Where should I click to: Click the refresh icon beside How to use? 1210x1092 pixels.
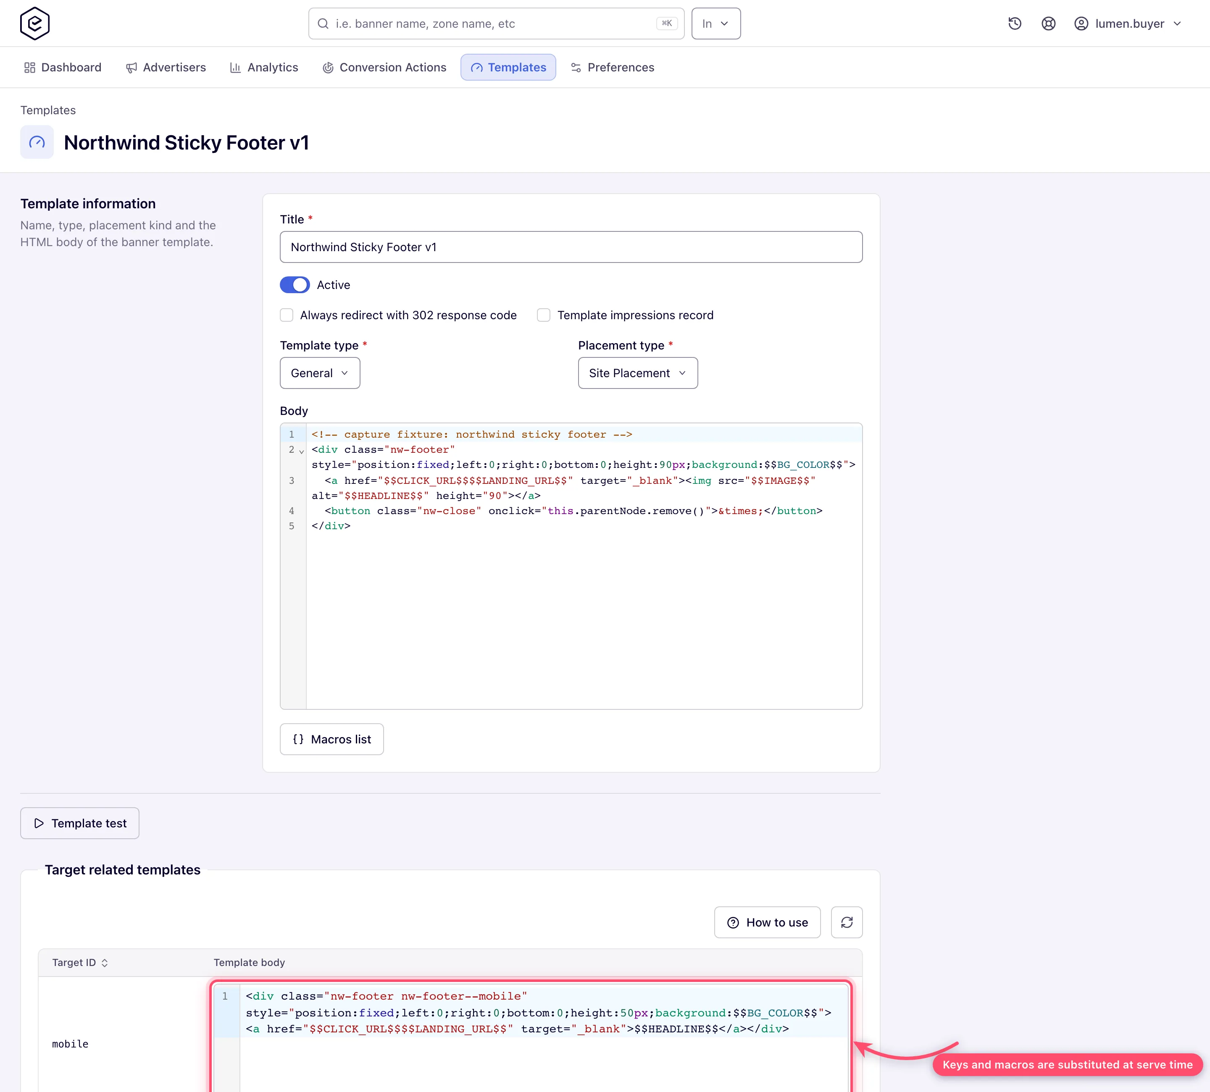click(x=846, y=922)
